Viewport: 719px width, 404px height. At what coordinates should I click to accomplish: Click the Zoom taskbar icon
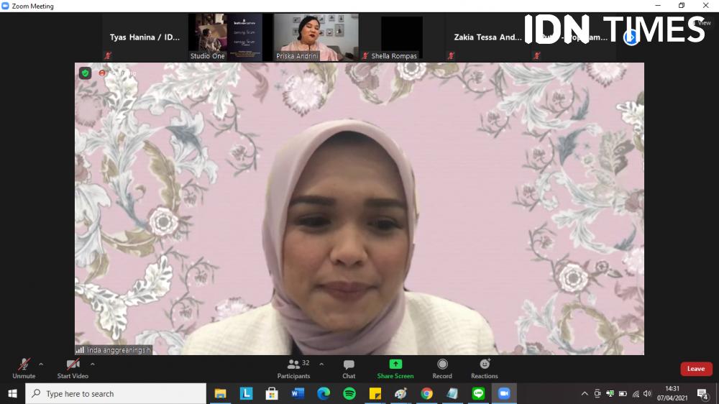click(504, 393)
